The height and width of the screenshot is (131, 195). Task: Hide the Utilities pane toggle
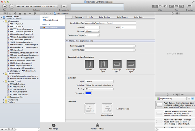tap(181, 6)
